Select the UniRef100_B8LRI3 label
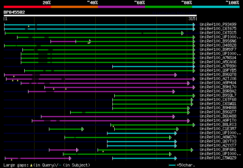The width and height of the screenshot is (243, 168). tap(218, 125)
